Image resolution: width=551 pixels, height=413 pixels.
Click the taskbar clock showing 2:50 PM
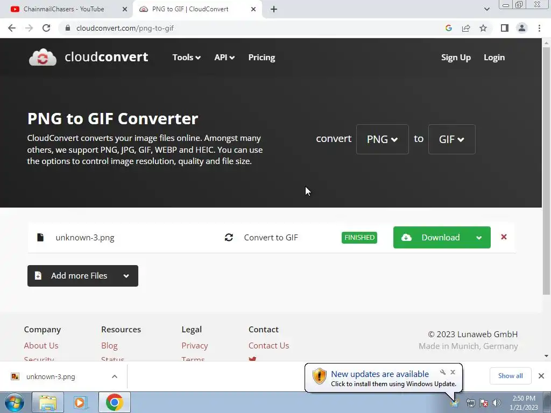524,403
